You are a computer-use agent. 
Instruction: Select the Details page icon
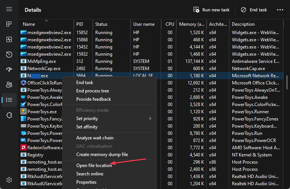[x=9, y=100]
